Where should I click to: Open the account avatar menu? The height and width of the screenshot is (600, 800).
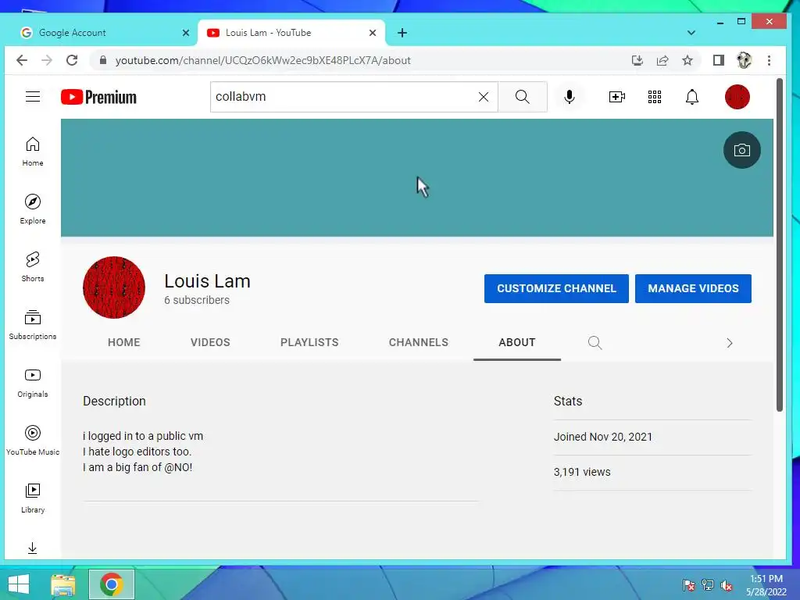pyautogui.click(x=737, y=96)
